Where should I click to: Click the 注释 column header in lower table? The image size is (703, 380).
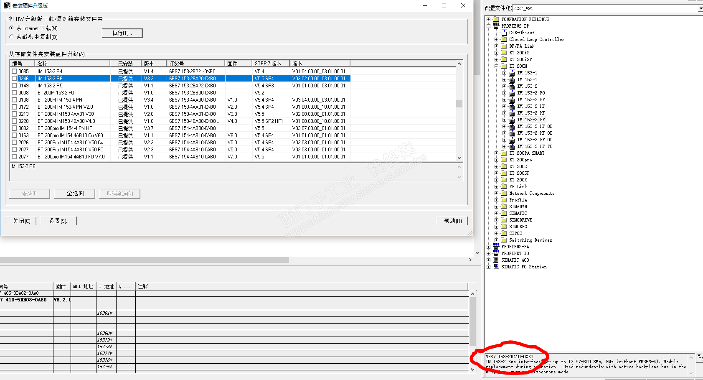(x=302, y=286)
